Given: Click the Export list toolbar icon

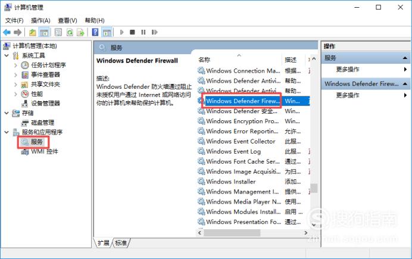Looking at the screenshot, I should point(80,32).
